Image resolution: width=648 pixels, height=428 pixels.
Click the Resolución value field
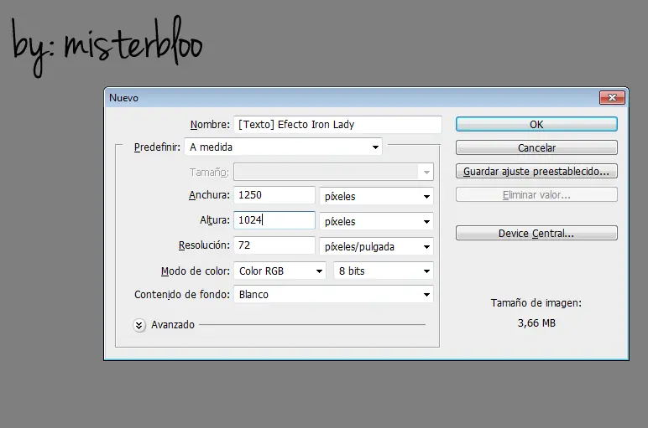pyautogui.click(x=274, y=245)
